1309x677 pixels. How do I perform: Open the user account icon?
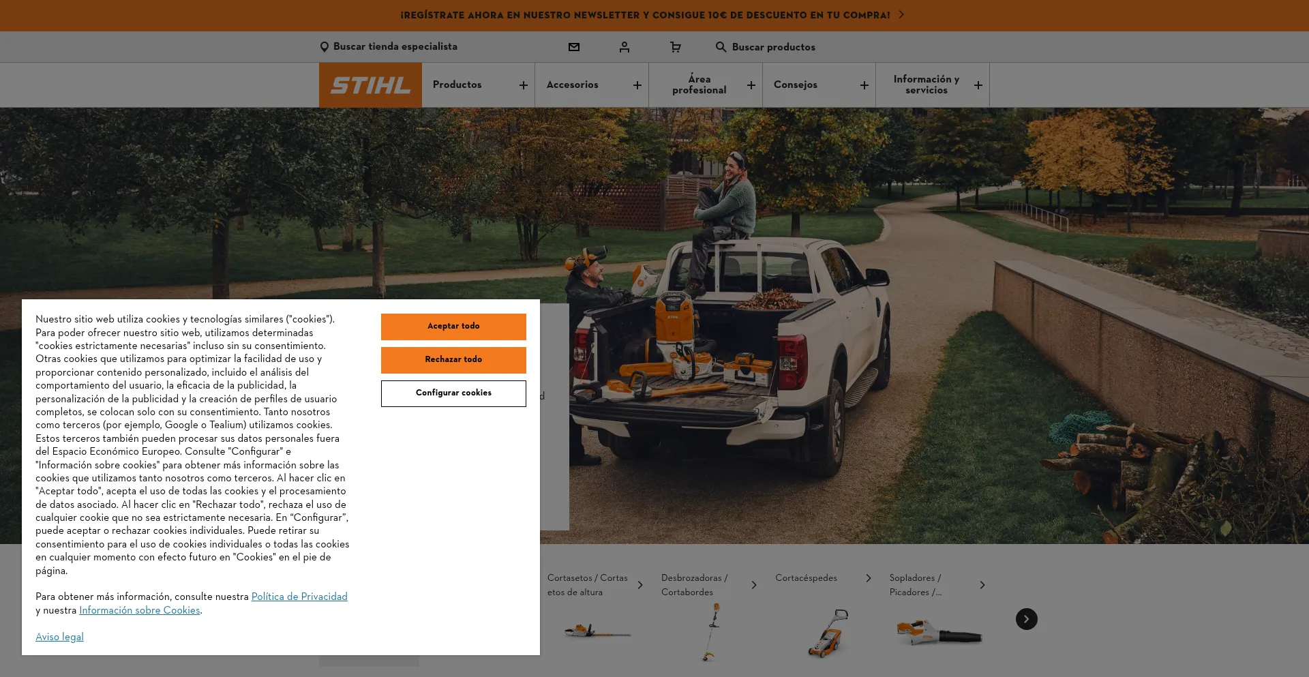625,47
